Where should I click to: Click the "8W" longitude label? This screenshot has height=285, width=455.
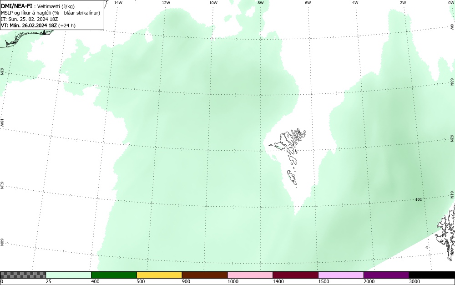(x=261, y=3)
